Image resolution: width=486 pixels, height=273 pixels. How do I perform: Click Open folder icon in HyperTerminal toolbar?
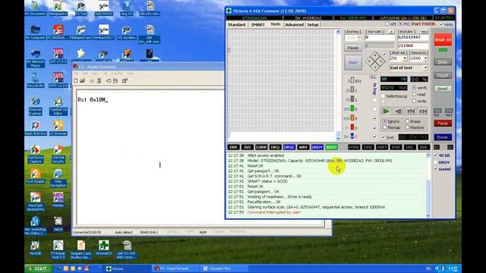(83, 80)
